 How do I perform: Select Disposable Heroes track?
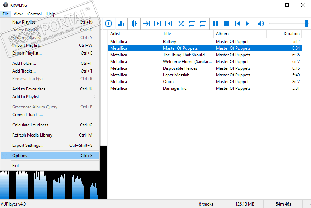click(x=205, y=68)
